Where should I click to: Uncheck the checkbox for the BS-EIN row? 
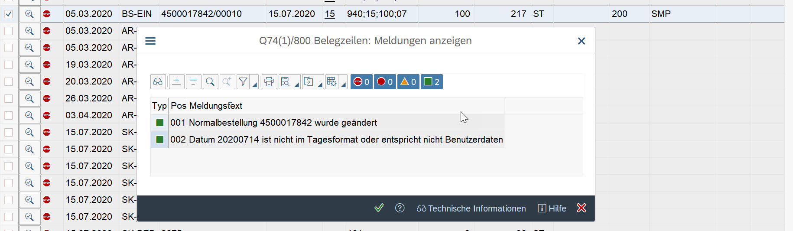(9, 14)
